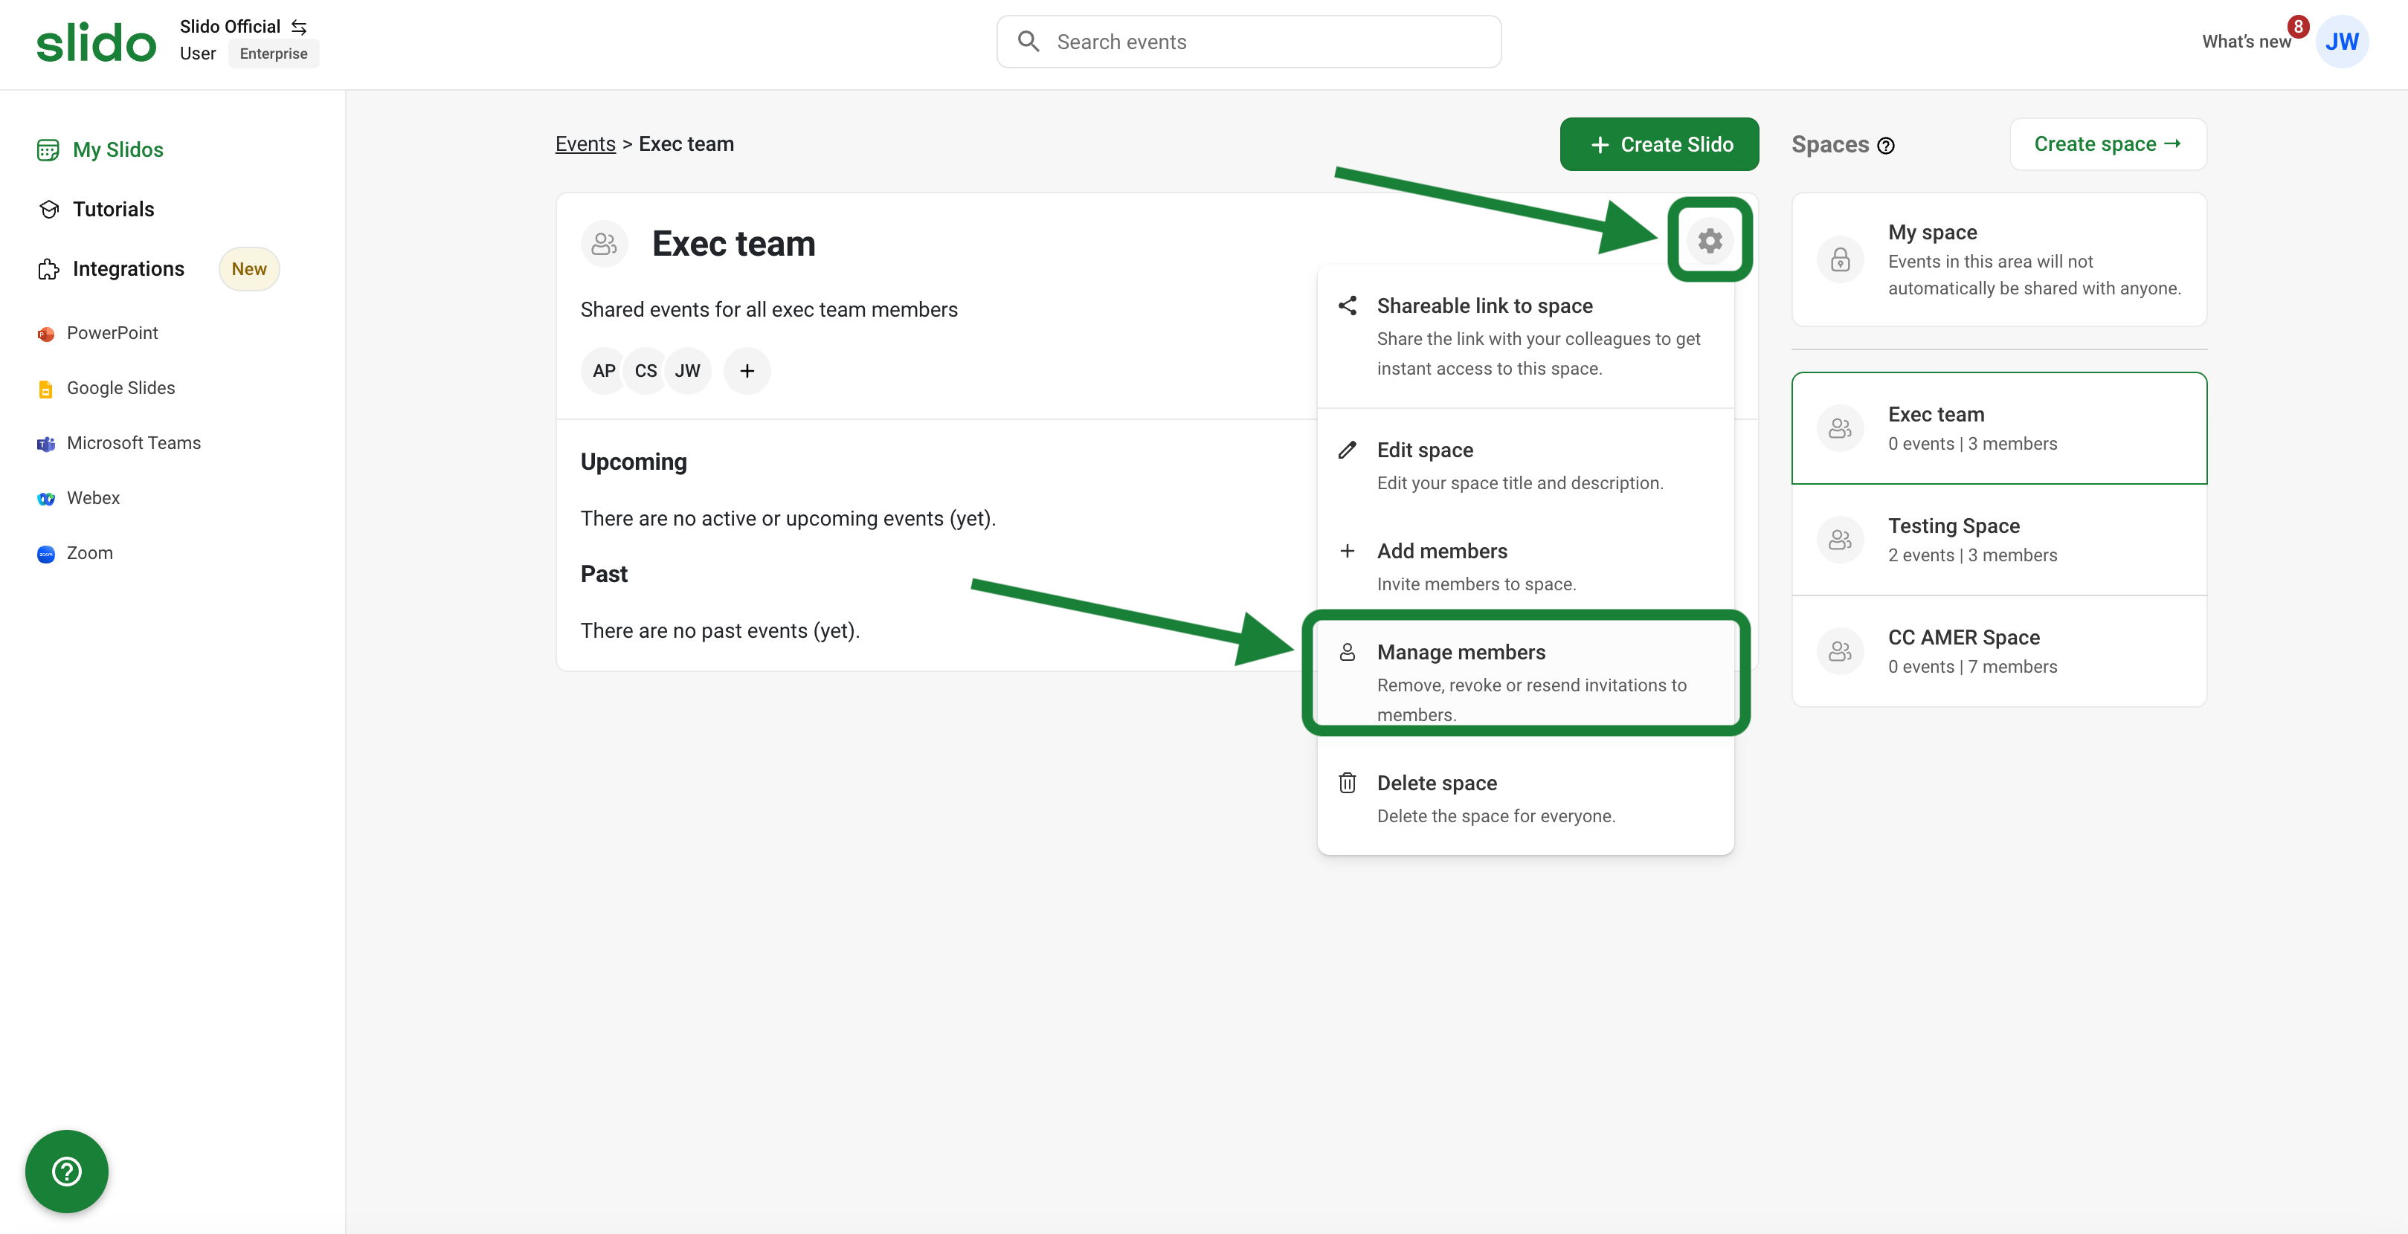Viewport: 2408px width, 1234px height.
Task: Click the New badge beside Integrations
Action: click(x=248, y=269)
